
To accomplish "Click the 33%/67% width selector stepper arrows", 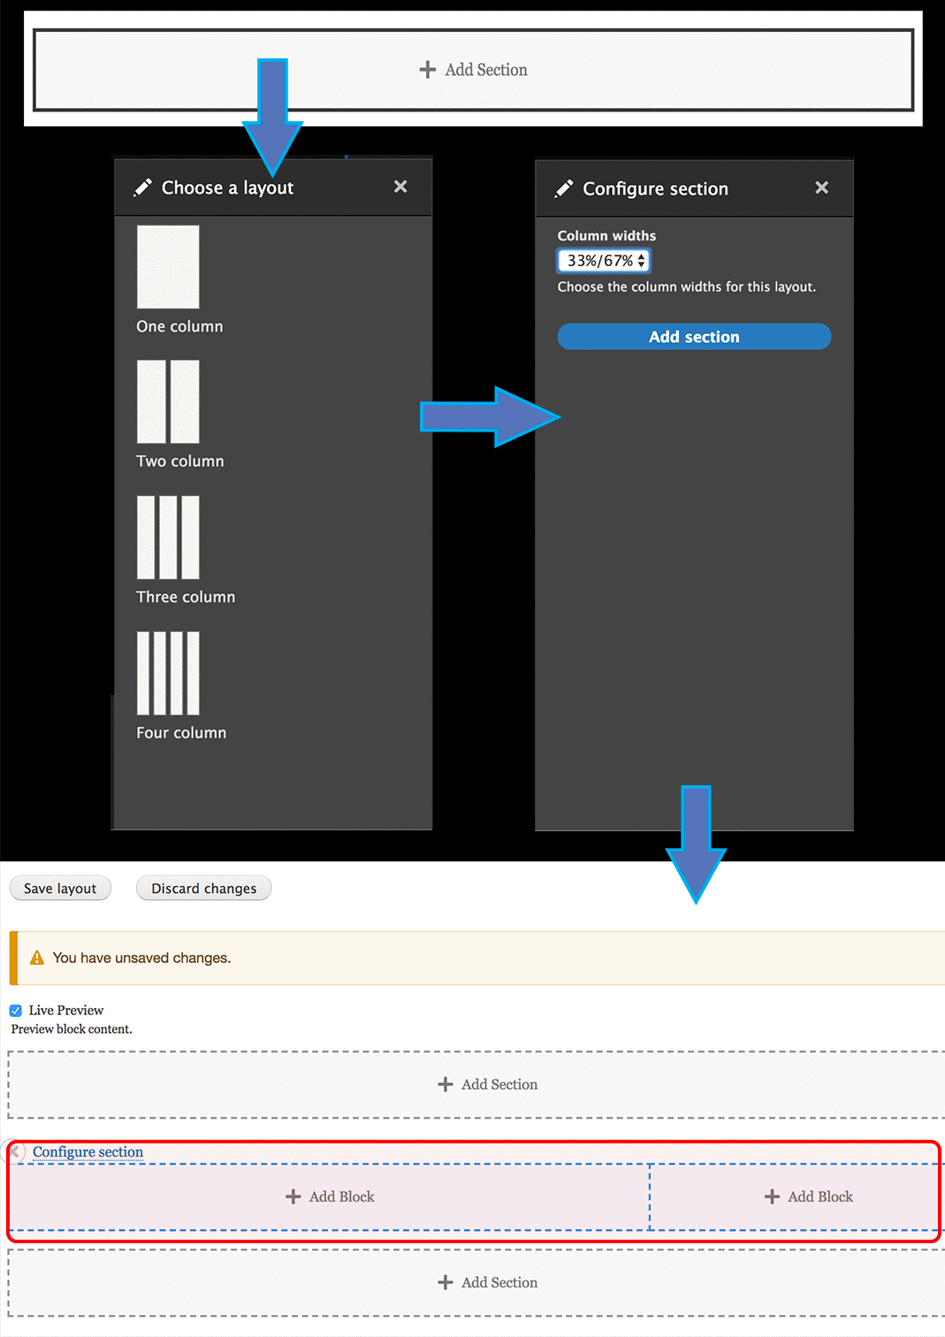I will pyautogui.click(x=641, y=260).
